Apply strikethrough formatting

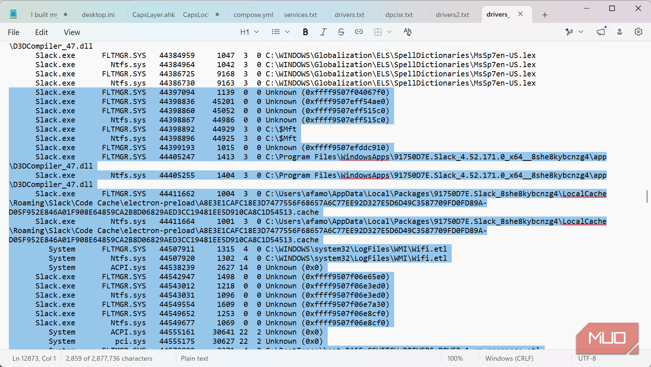341,32
